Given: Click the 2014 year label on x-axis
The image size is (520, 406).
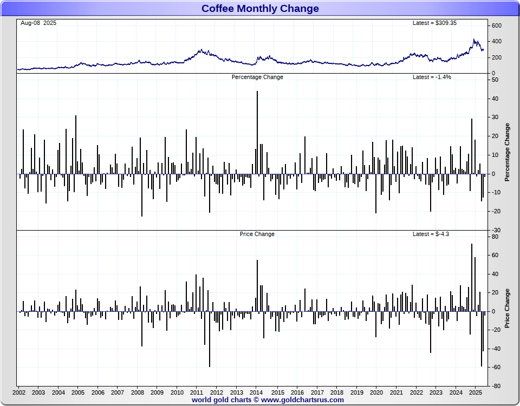Looking at the screenshot, I should click(x=256, y=392).
